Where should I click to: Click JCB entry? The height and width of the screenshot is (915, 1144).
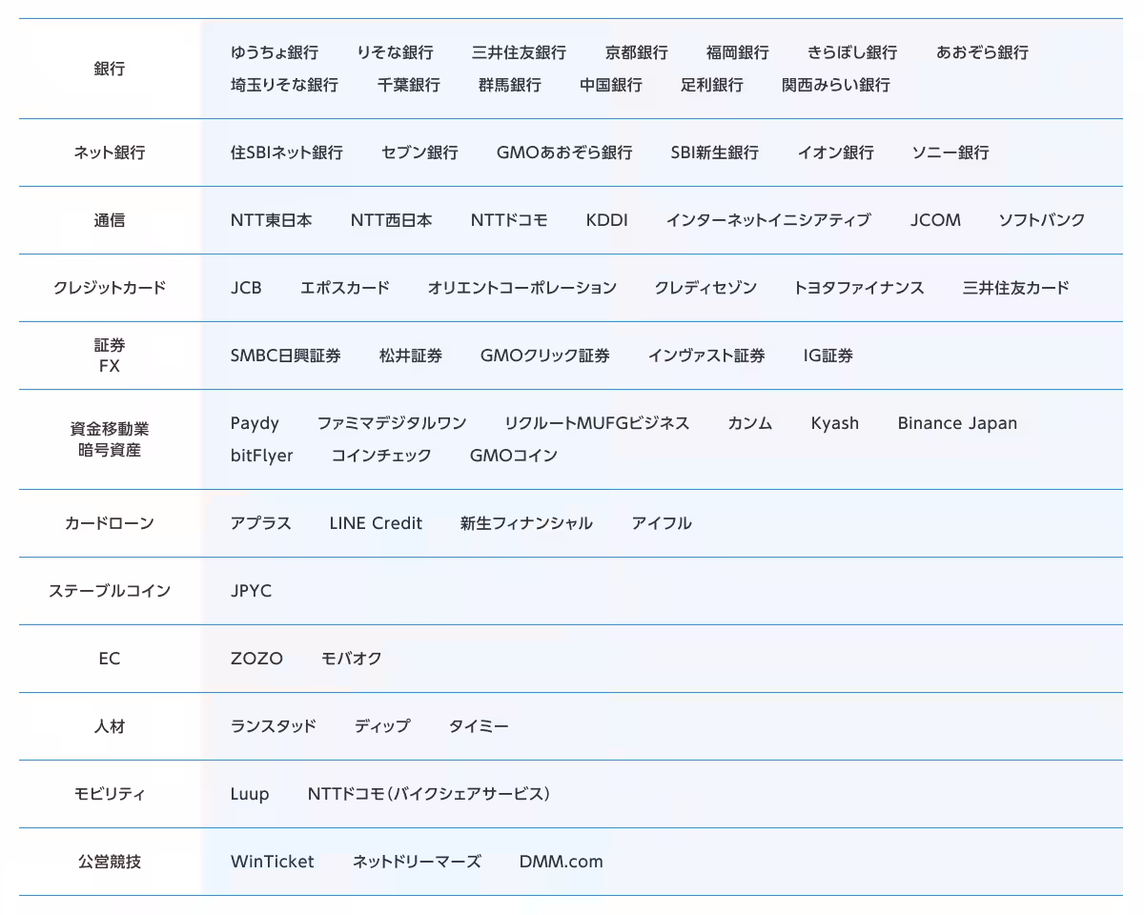coord(246,288)
